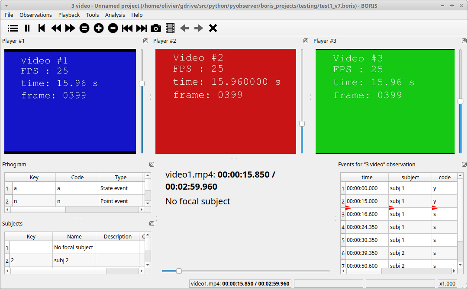Increase playback speed with the plus icon

click(x=99, y=29)
